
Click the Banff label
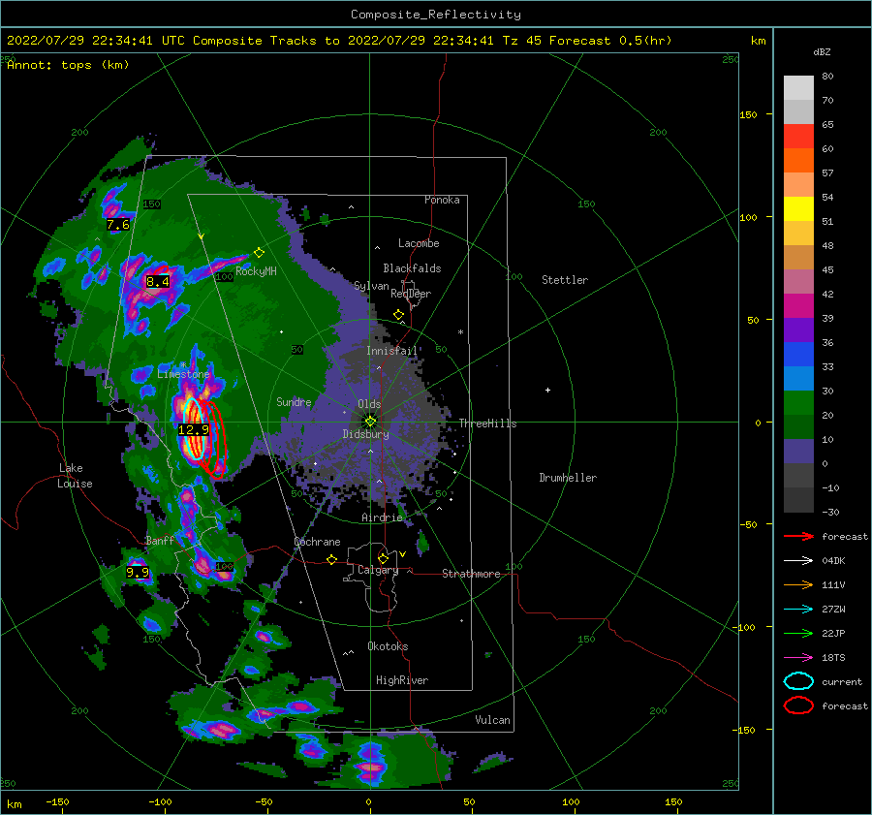tap(160, 541)
